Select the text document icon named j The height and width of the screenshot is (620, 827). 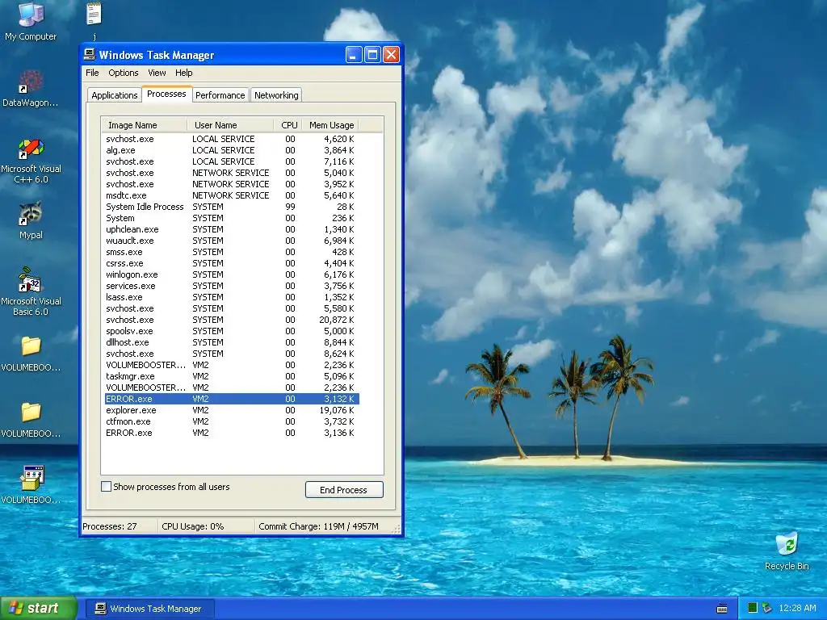(x=94, y=21)
